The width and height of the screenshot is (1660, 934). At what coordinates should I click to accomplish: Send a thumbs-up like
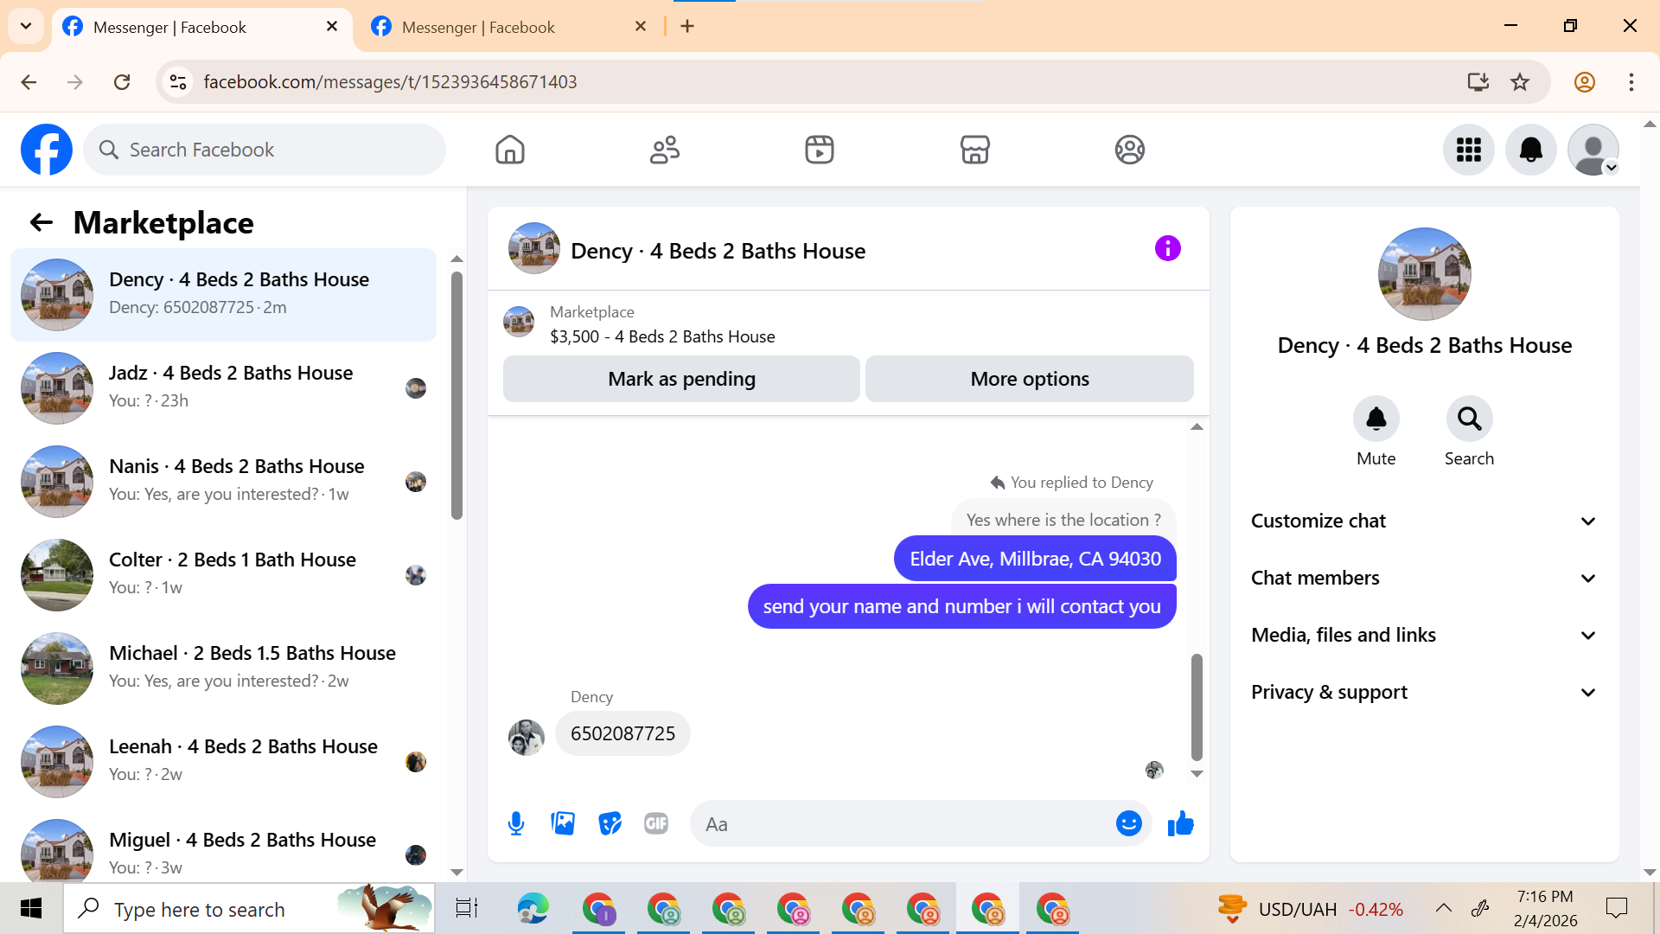tap(1180, 823)
